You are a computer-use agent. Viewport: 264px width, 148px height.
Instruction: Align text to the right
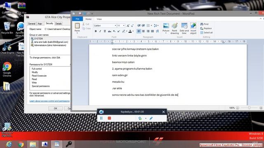tap(148, 31)
